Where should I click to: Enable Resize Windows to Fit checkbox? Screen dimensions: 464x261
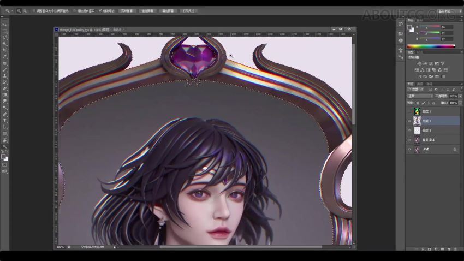(x=34, y=11)
